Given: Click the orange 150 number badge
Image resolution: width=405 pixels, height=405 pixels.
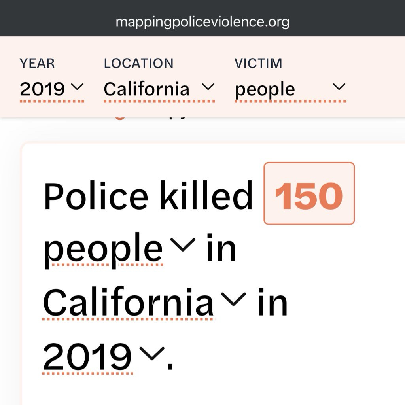Looking at the screenshot, I should tap(309, 194).
